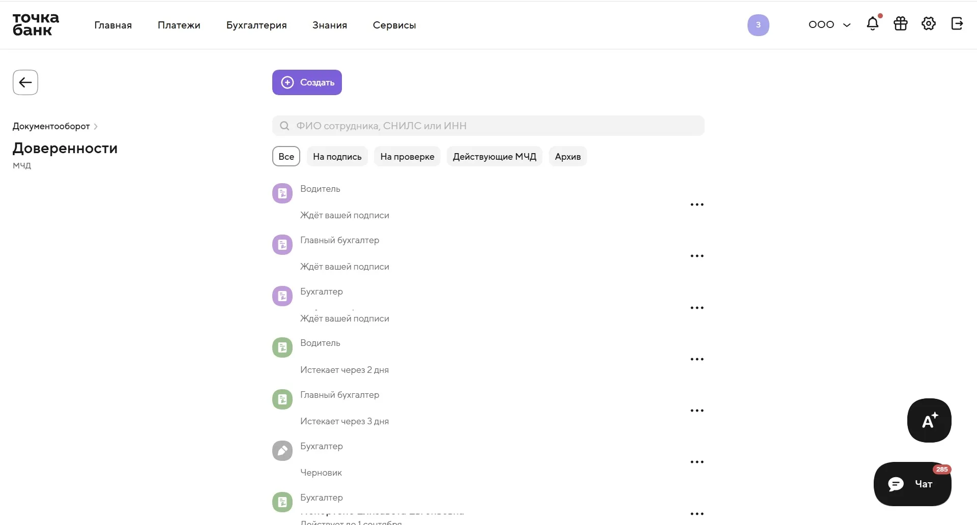Go back with the arrow button

coord(25,82)
